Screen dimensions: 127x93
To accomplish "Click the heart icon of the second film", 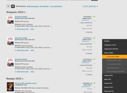I will click(x=94, y=42).
